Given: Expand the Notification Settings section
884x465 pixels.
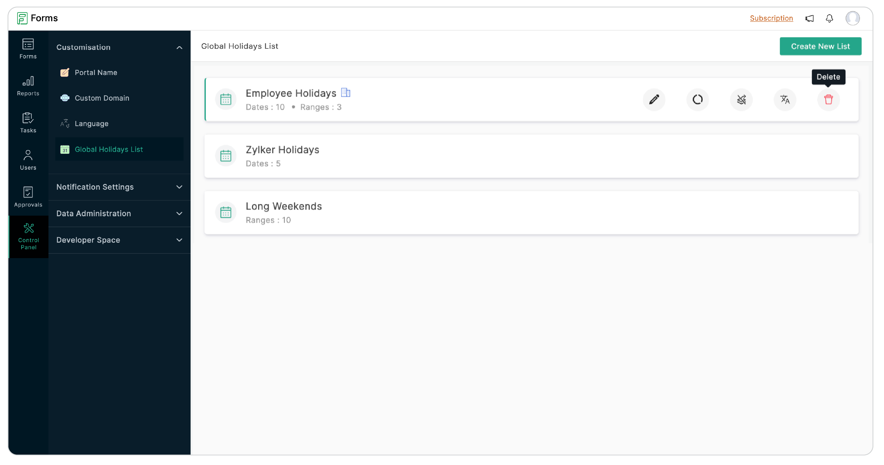Looking at the screenshot, I should click(120, 187).
